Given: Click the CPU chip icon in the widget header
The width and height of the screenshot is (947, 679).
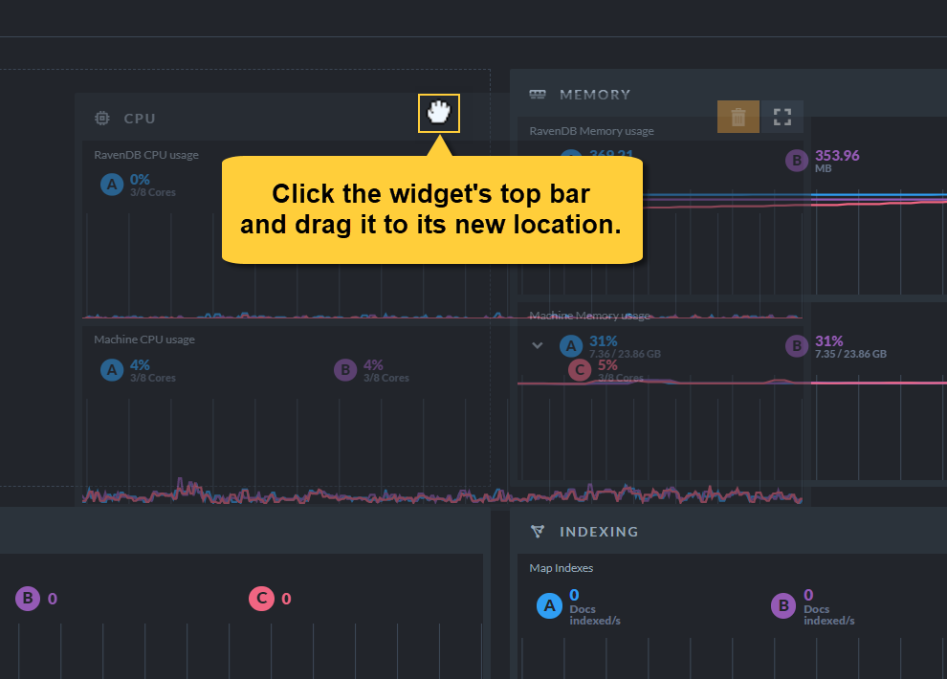Looking at the screenshot, I should coord(102,119).
